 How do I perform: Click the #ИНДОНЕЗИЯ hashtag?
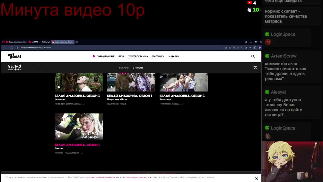60,104
